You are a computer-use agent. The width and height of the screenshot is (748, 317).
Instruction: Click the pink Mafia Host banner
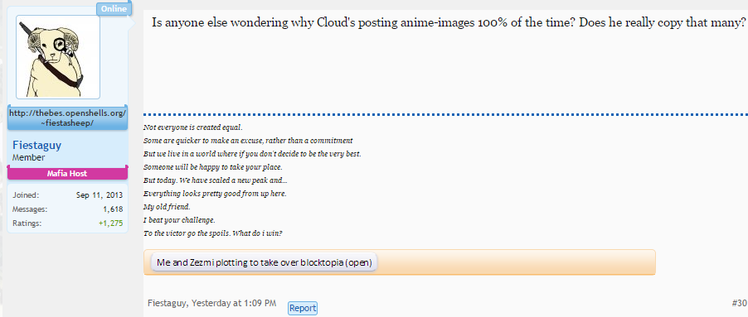click(67, 173)
